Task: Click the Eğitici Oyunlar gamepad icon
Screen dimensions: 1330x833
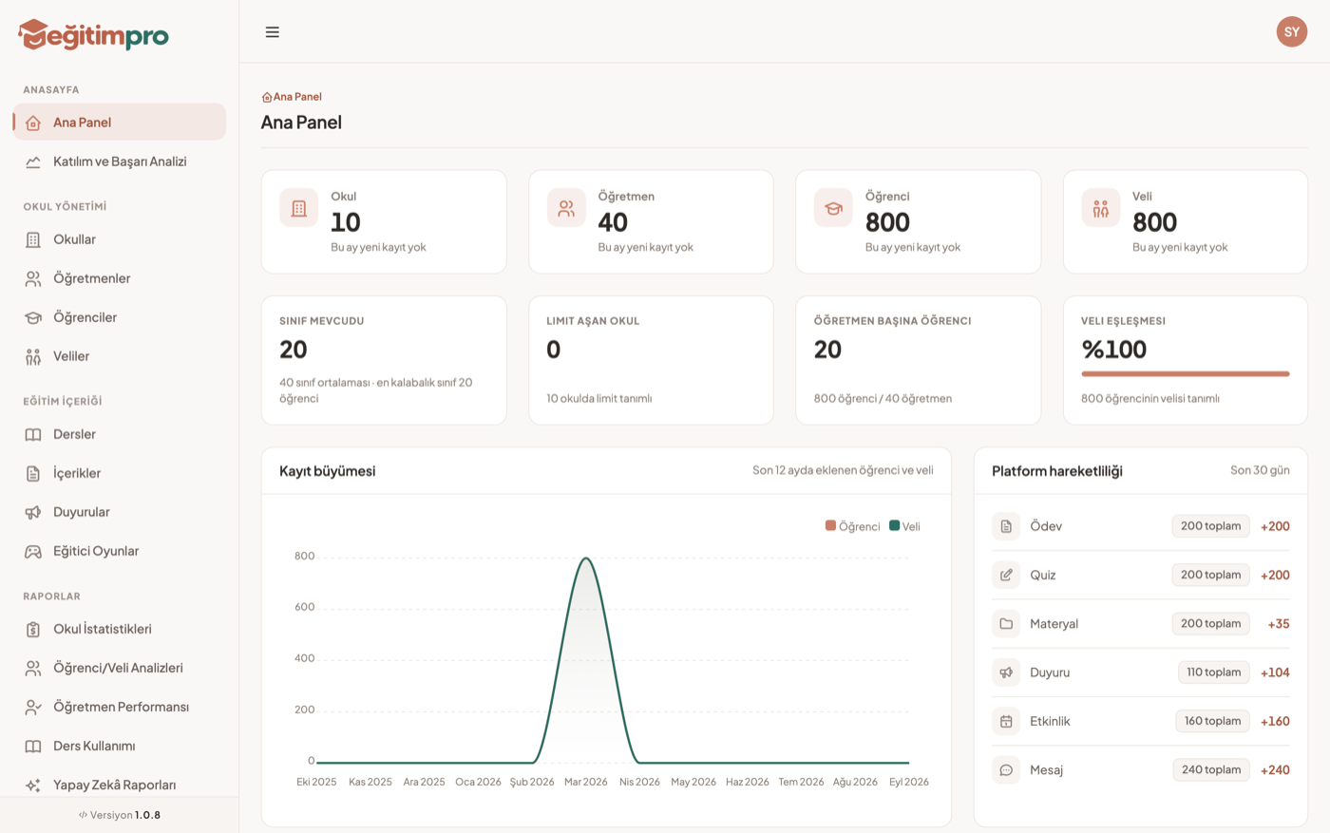Action: tap(33, 552)
